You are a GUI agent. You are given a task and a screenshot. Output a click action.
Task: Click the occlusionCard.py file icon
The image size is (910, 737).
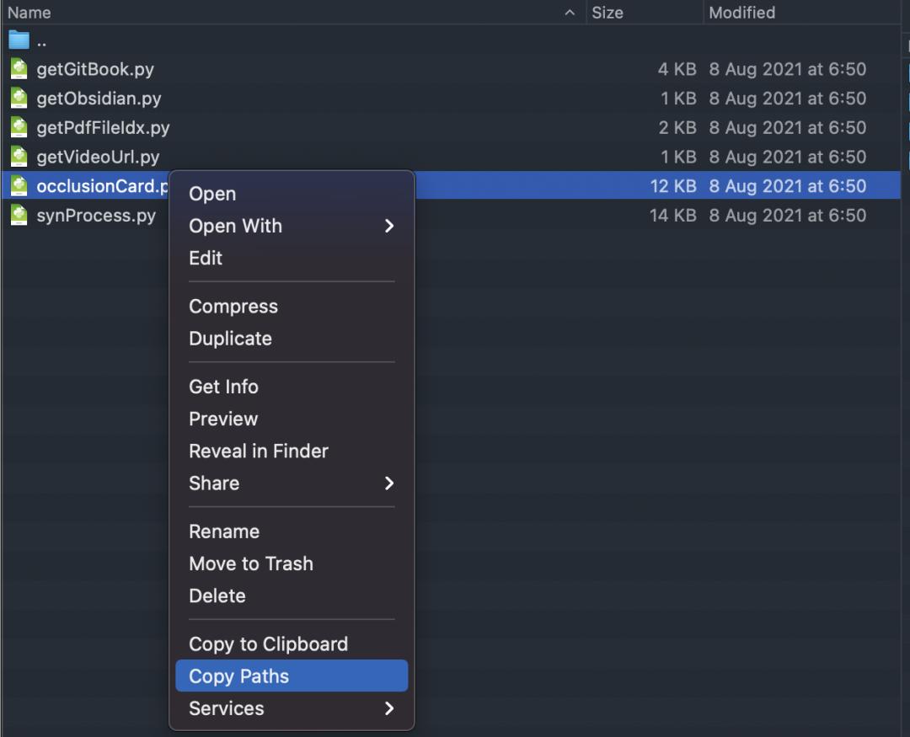click(19, 186)
